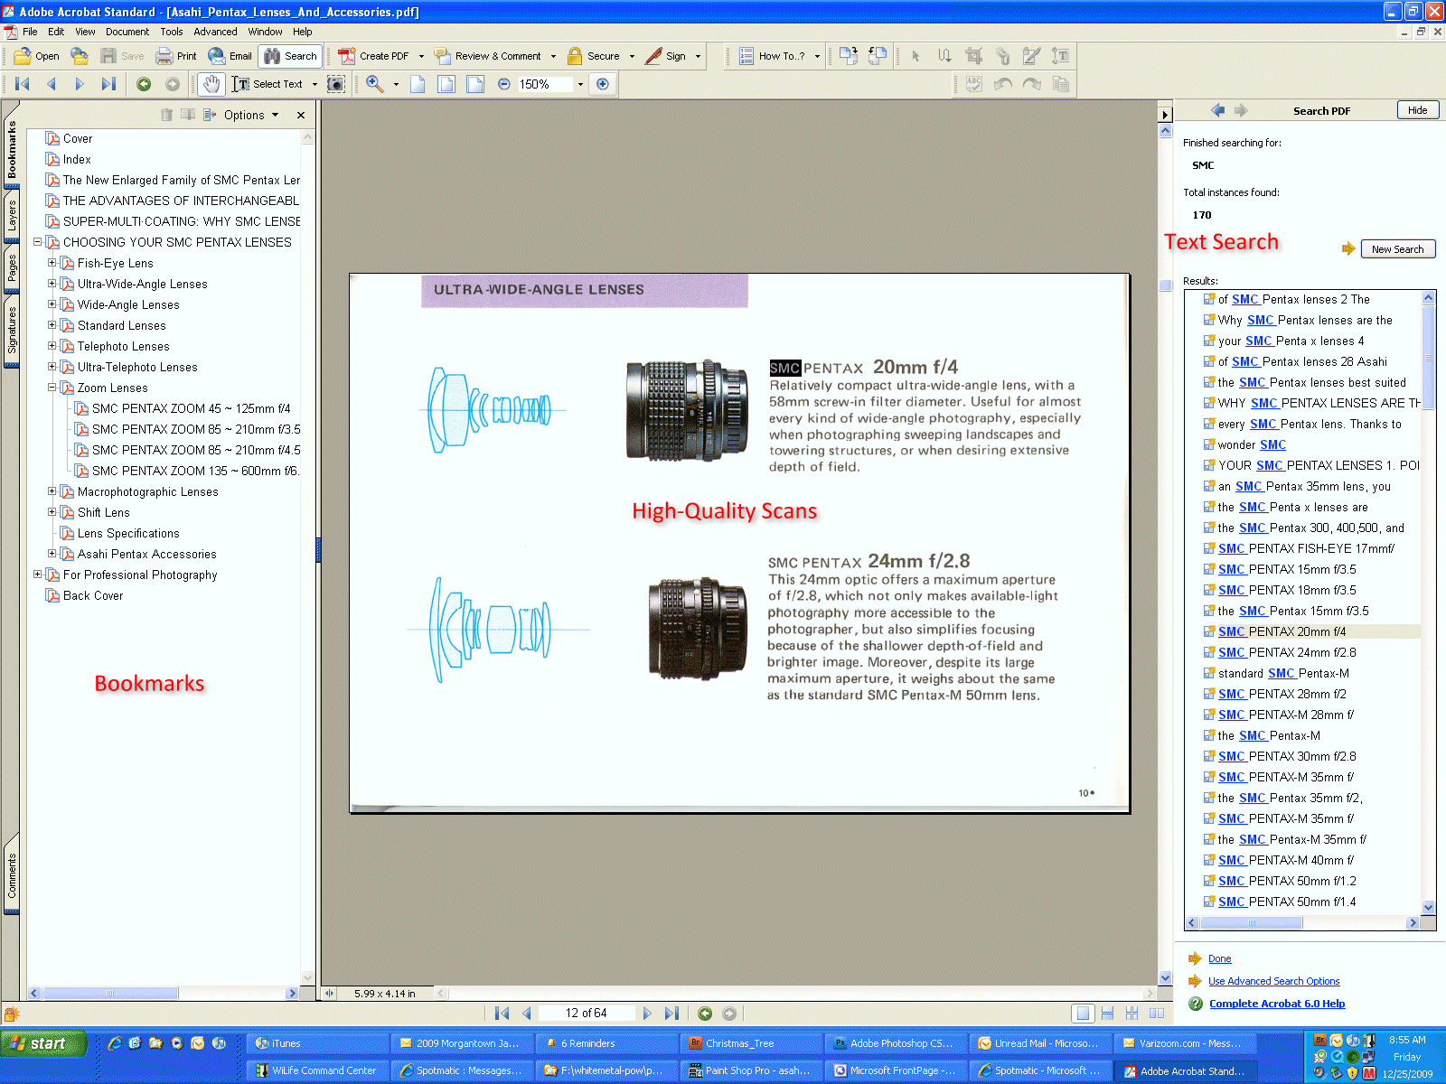Open the Windows start menu

point(43,1043)
